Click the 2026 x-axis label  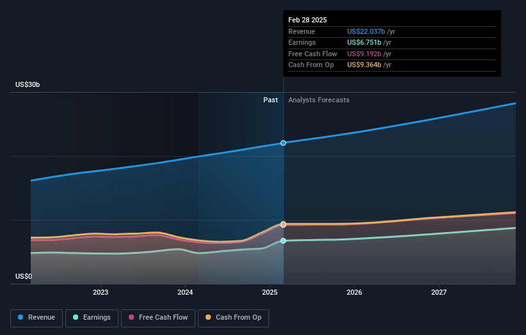354,292
